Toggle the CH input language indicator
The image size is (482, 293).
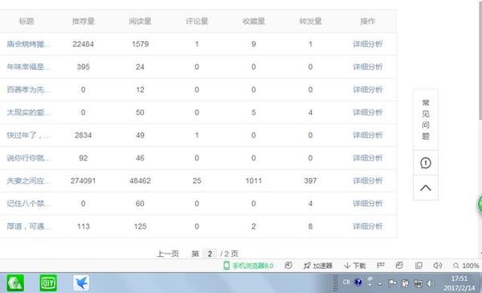tap(346, 282)
